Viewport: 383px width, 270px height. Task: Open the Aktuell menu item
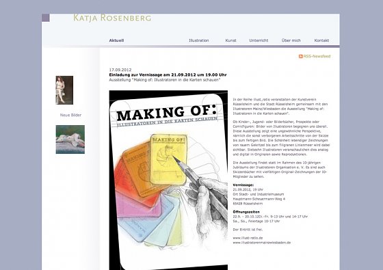point(116,40)
